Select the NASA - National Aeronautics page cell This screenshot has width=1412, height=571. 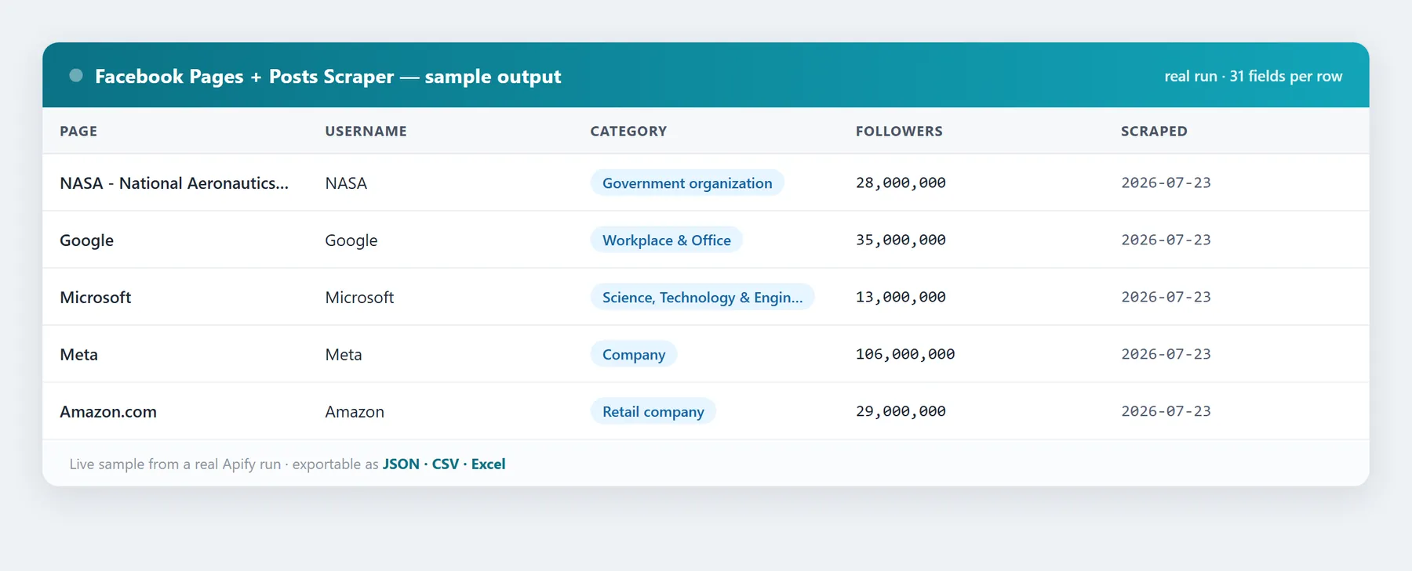point(174,183)
